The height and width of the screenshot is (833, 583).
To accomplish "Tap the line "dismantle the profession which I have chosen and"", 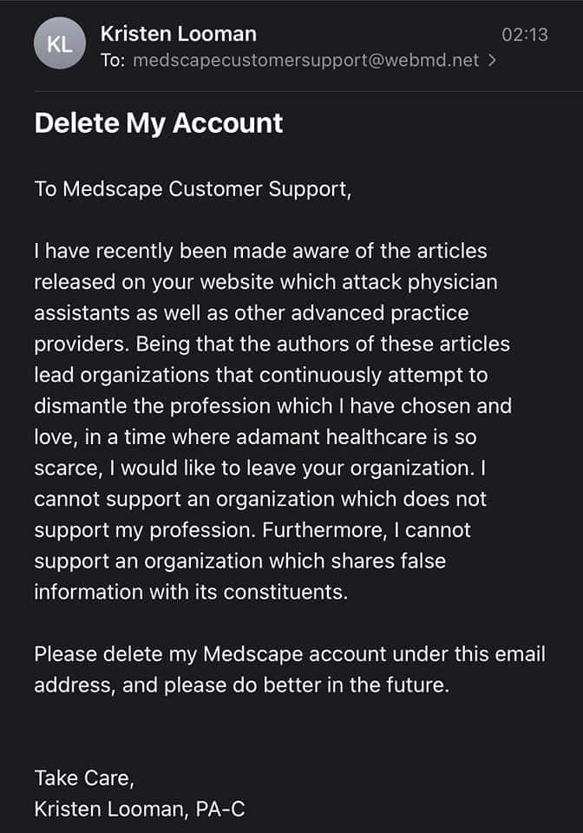I will pyautogui.click(x=273, y=406).
